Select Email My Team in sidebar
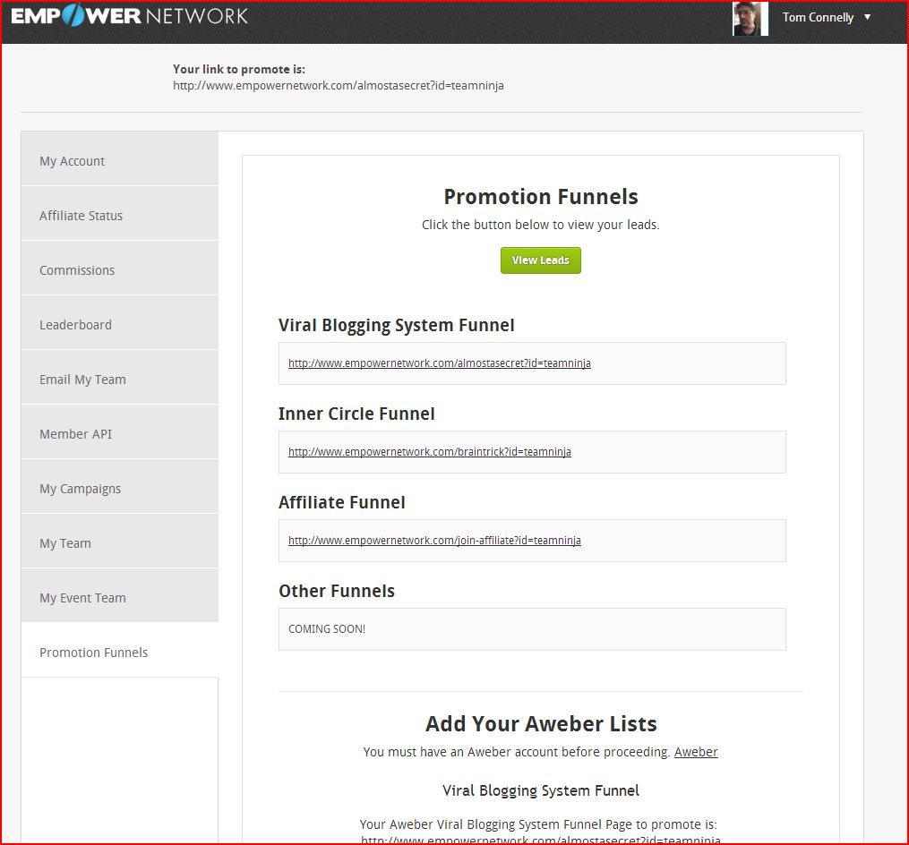 pos(120,377)
